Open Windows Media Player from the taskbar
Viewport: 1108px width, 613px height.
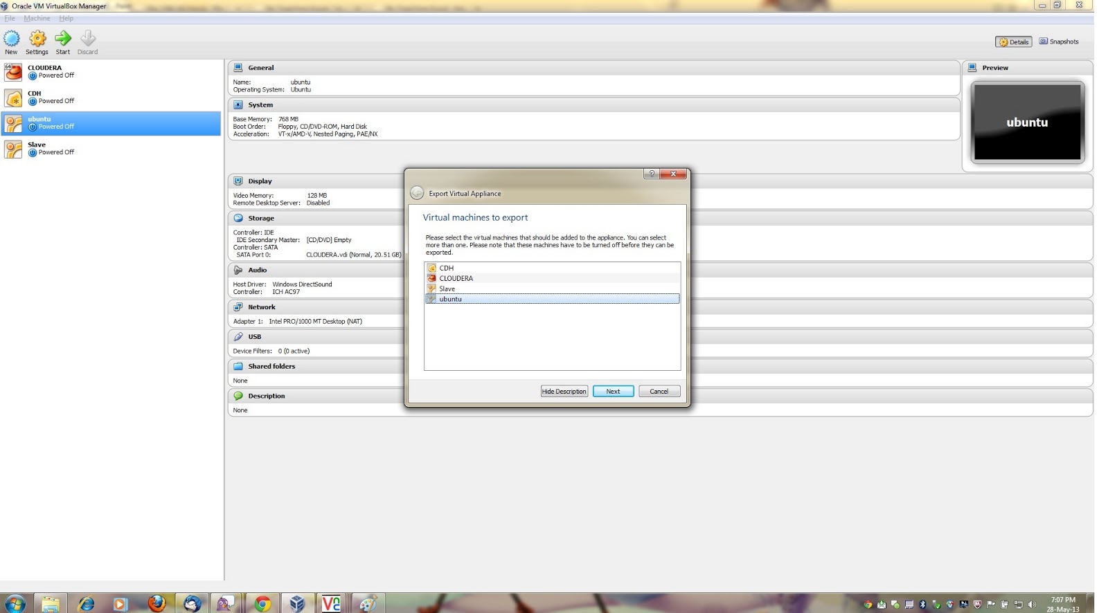click(x=120, y=603)
